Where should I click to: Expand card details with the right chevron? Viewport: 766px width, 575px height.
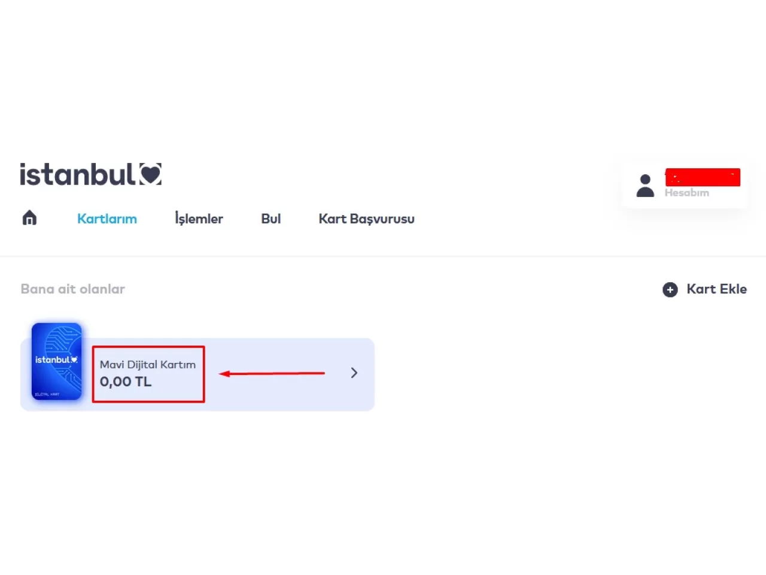pyautogui.click(x=354, y=373)
